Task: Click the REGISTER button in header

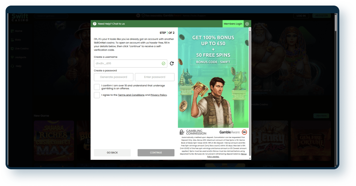Action: coord(322,16)
